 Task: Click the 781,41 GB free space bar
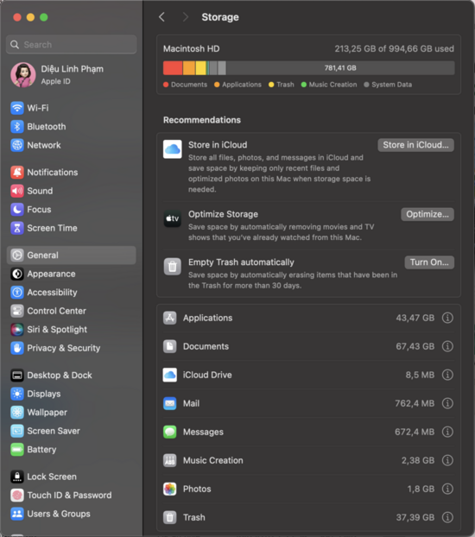(340, 68)
